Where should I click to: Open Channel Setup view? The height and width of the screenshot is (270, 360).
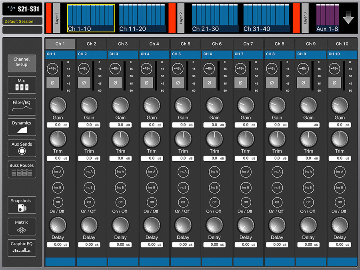22,63
